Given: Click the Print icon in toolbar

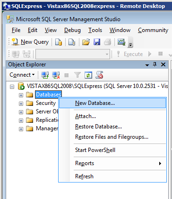Looking at the screenshot, I should click(x=108, y=42).
